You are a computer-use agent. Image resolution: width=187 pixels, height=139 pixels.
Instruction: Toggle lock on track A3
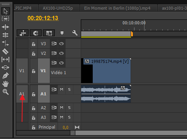tap(34, 117)
